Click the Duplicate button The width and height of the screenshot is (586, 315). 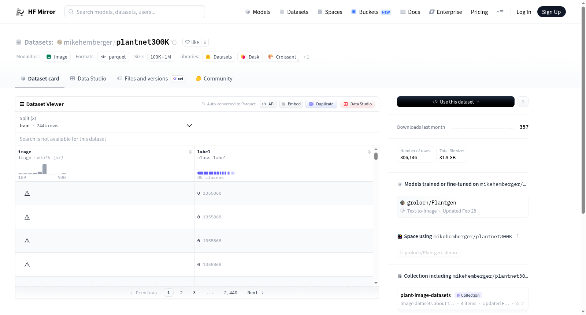point(321,104)
